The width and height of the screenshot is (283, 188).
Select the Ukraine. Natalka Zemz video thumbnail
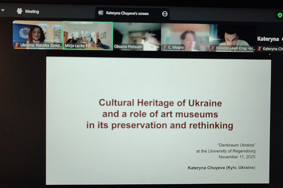point(37,34)
